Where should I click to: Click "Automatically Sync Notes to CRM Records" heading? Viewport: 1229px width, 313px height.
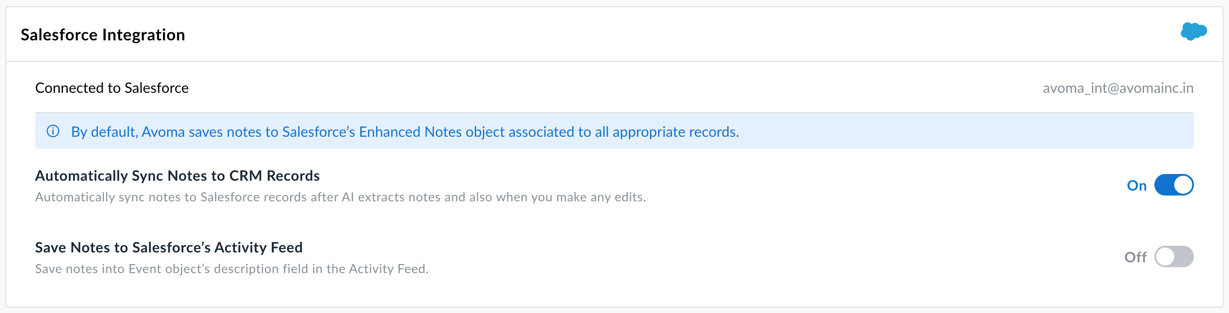point(177,176)
